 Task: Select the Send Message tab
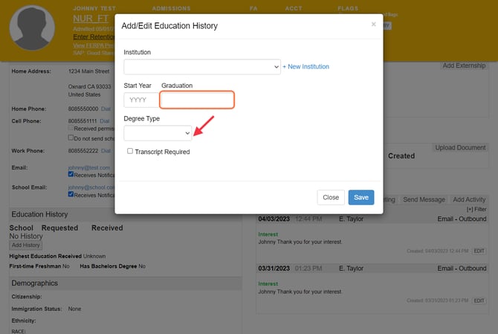(x=424, y=199)
